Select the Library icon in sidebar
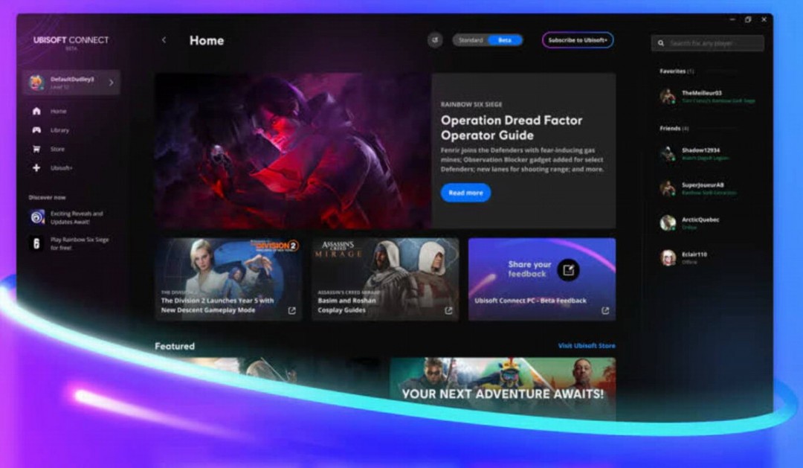Viewport: 803px width, 468px height. pyautogui.click(x=36, y=129)
